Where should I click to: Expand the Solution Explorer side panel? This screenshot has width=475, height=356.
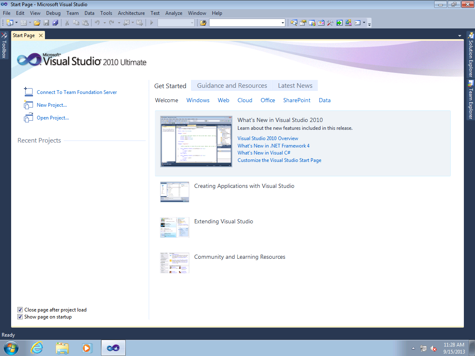(470, 55)
